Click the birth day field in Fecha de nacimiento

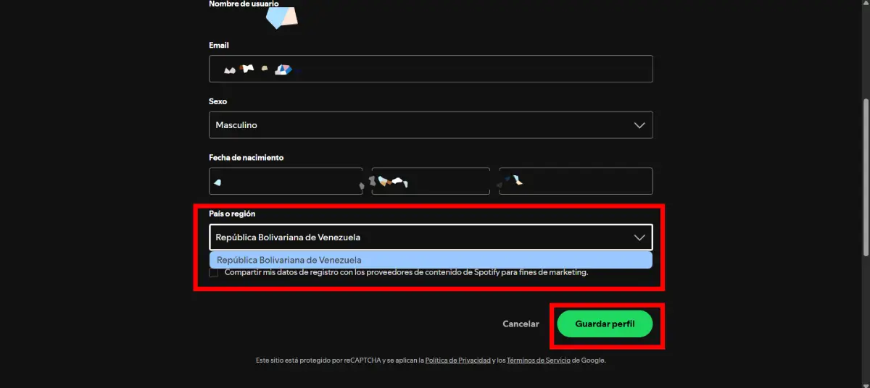[286, 181]
